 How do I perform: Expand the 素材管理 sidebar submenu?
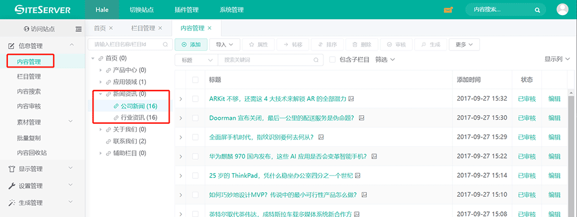[x=42, y=122]
